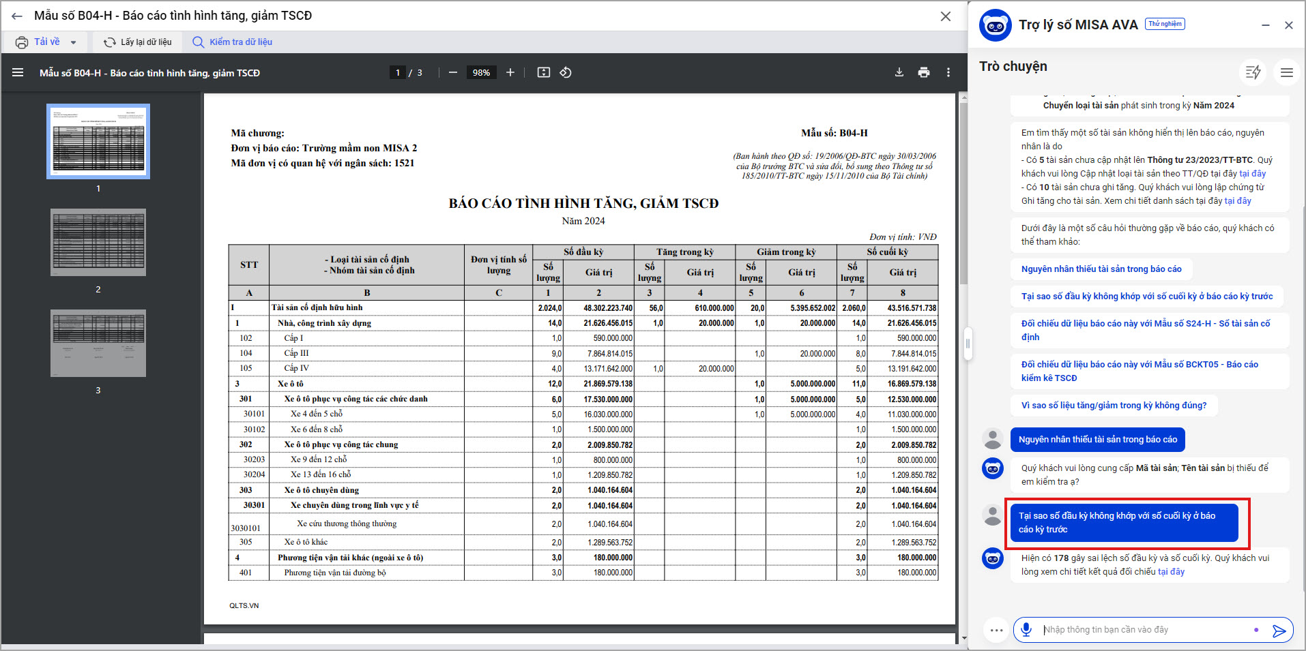The height and width of the screenshot is (651, 1306).
Task: Select the suggestion Vì sao số liệu tăng/giảm không đúng
Action: tap(1113, 406)
